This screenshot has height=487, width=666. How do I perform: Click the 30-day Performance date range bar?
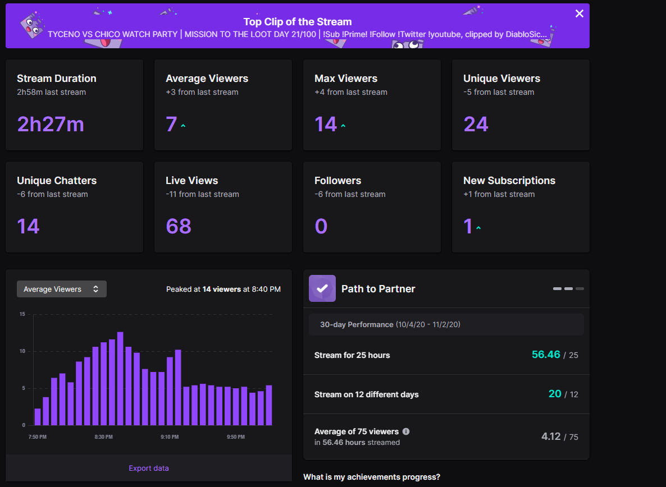coord(446,324)
